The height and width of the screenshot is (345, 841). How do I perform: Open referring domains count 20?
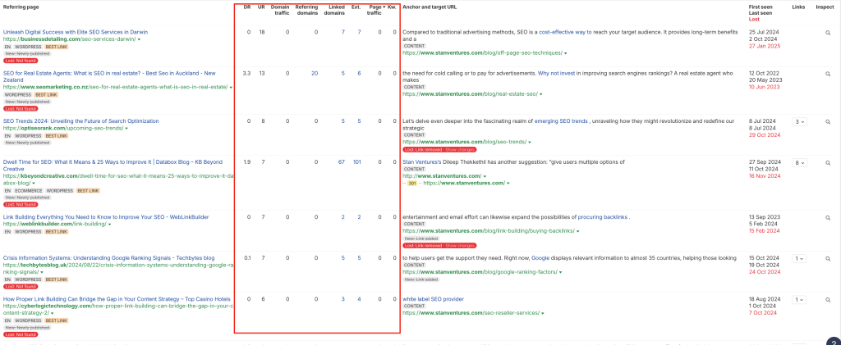315,73
